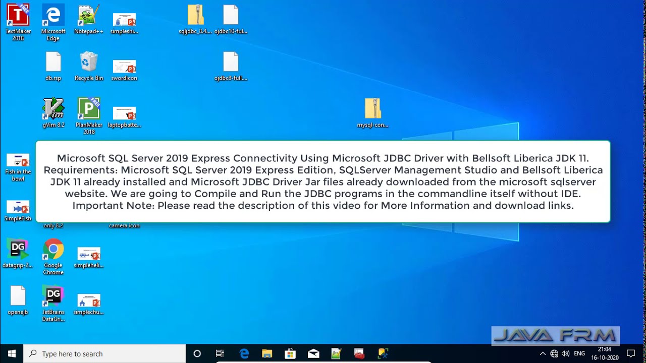Open the Action Center notifications
Screen dimensions: 646x363
click(631, 353)
